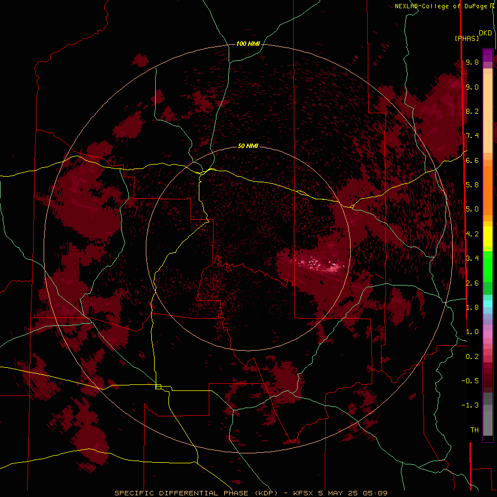Pick the purple segment atop the color scale
The width and height of the screenshot is (497, 497).
click(x=488, y=55)
